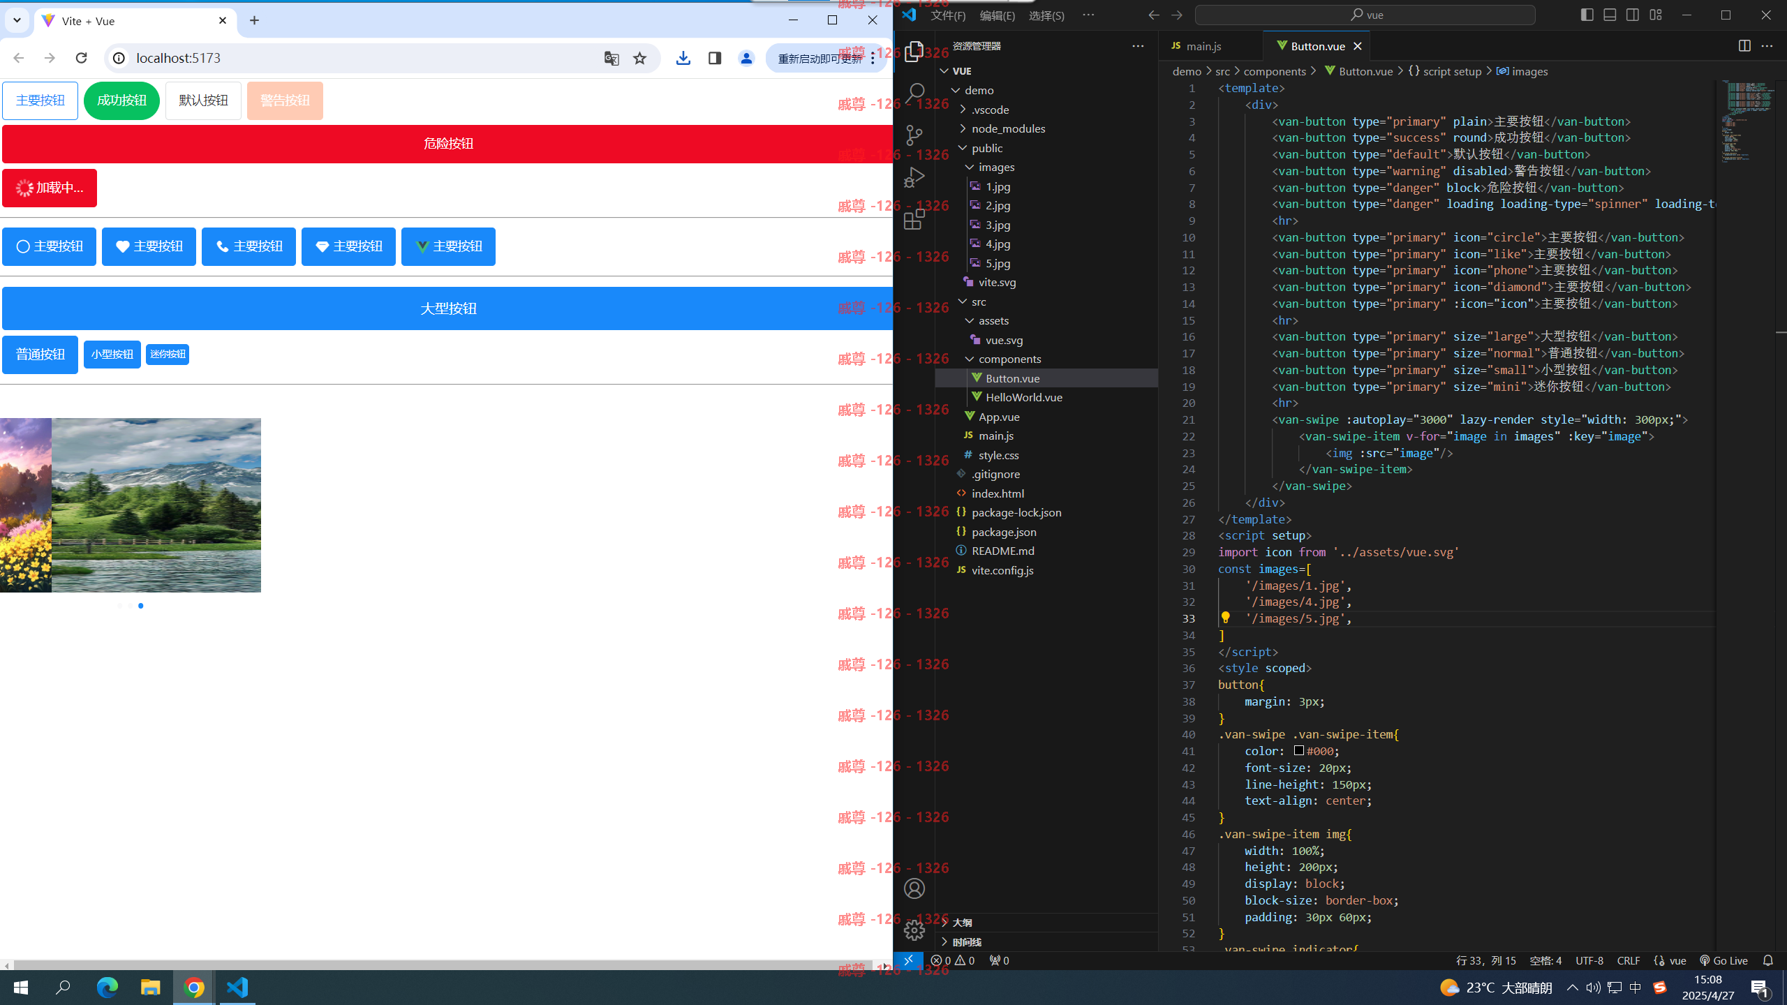Open App.vue in the explorer
Image resolution: width=1787 pixels, height=1005 pixels.
point(999,417)
